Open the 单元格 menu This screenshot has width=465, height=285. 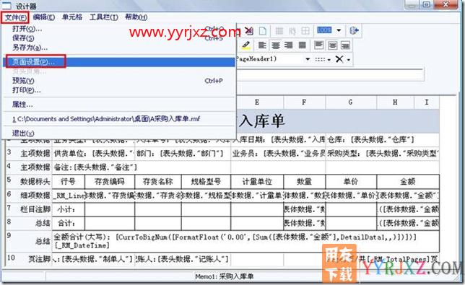72,17
